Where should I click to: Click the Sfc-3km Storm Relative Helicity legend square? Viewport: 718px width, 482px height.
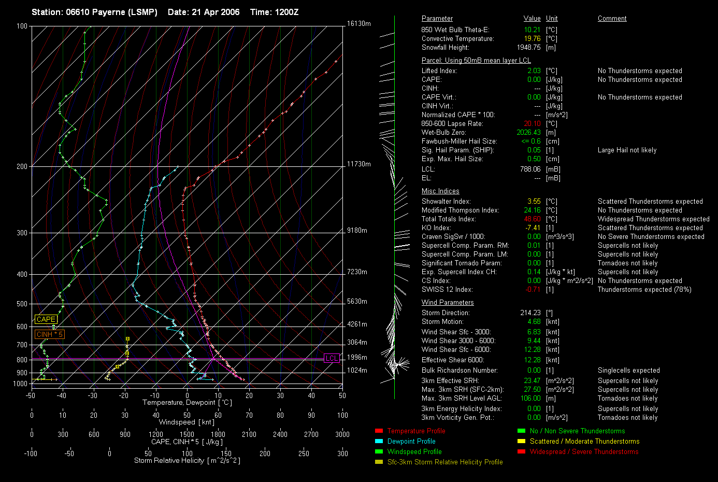tap(379, 462)
